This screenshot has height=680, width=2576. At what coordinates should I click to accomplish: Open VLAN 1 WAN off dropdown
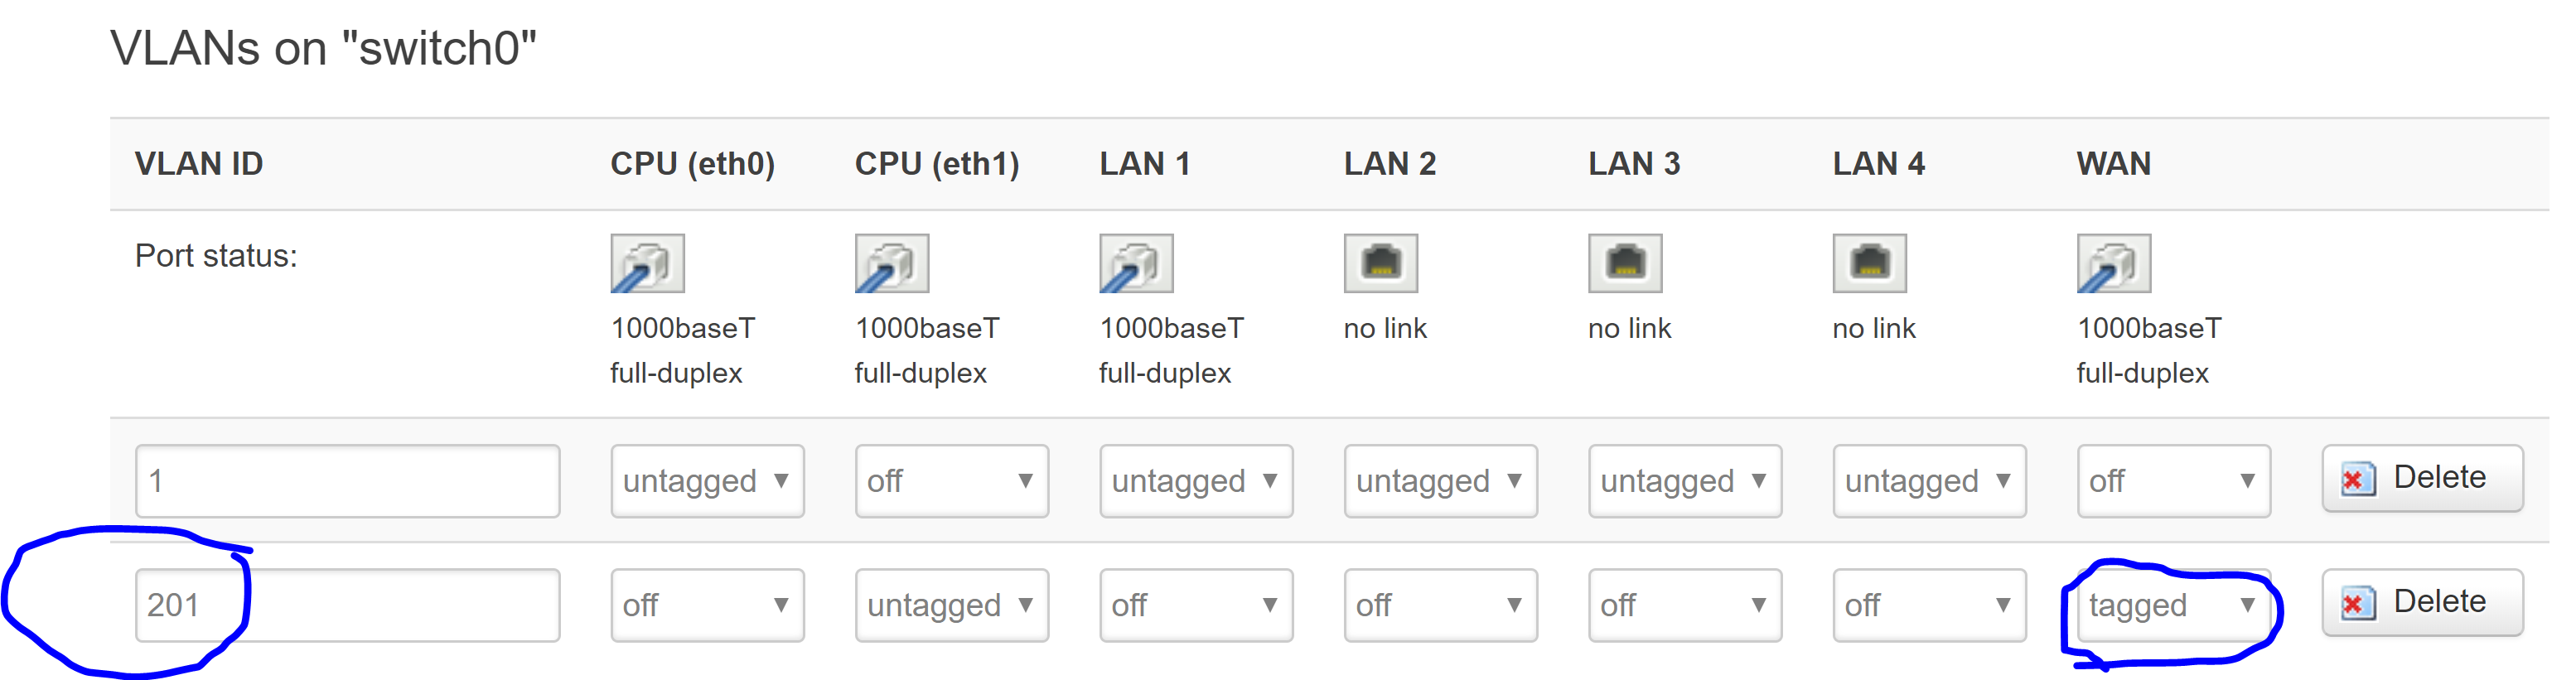2174,481
